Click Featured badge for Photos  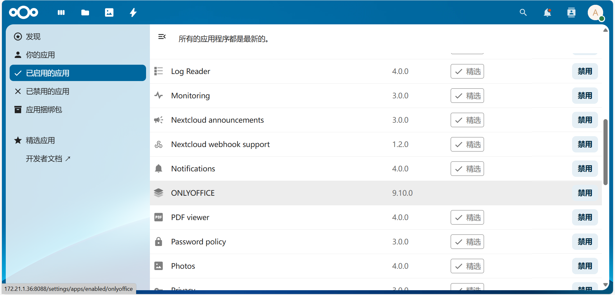click(467, 266)
